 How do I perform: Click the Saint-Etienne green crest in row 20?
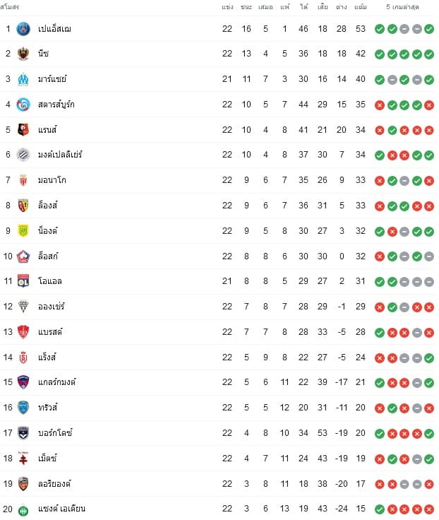(23, 511)
